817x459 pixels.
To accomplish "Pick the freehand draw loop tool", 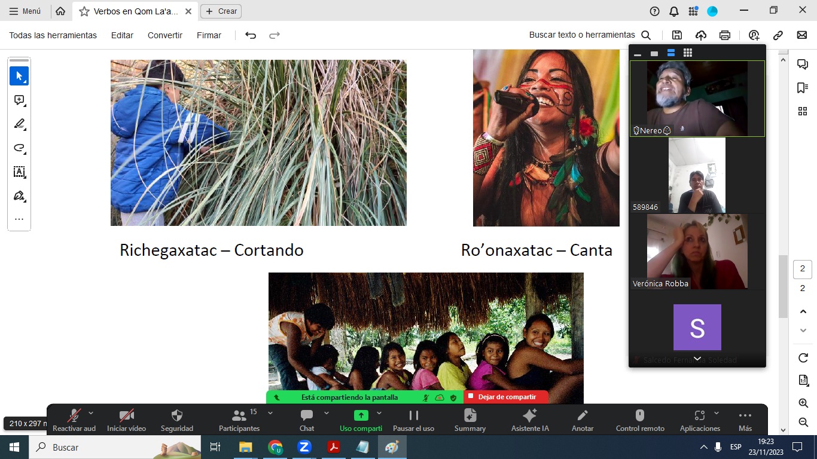I will (19, 148).
